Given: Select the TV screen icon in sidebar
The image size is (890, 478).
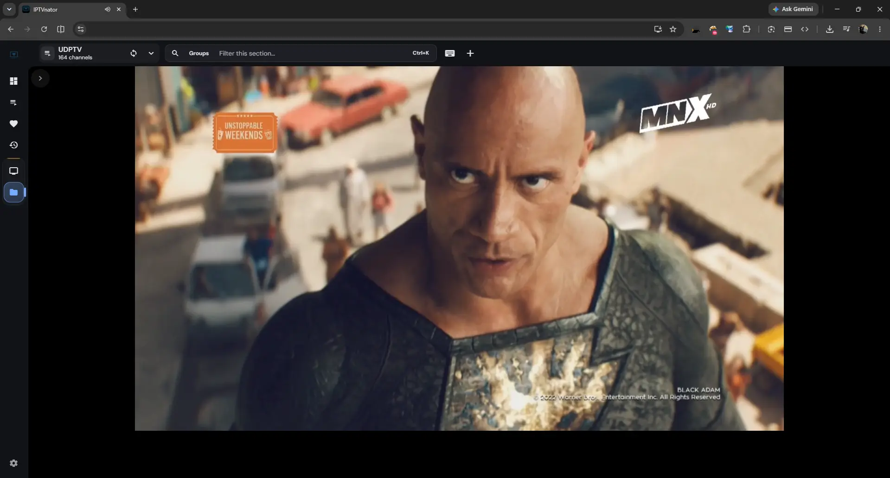Looking at the screenshot, I should (x=13, y=171).
